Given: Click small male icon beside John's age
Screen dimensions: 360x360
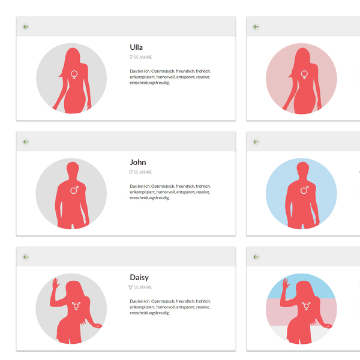Looking at the screenshot, I should point(131,172).
